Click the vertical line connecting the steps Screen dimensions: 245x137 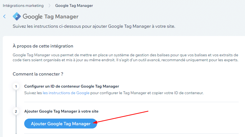click(16, 99)
